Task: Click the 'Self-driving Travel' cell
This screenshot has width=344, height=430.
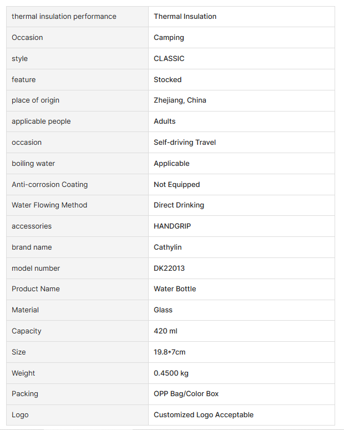Action: 185,143
